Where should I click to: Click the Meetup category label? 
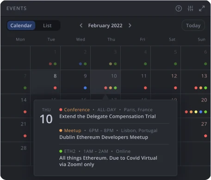(73, 131)
